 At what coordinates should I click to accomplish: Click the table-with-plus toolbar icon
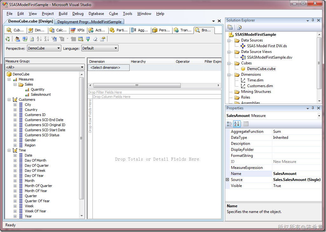click(81, 39)
